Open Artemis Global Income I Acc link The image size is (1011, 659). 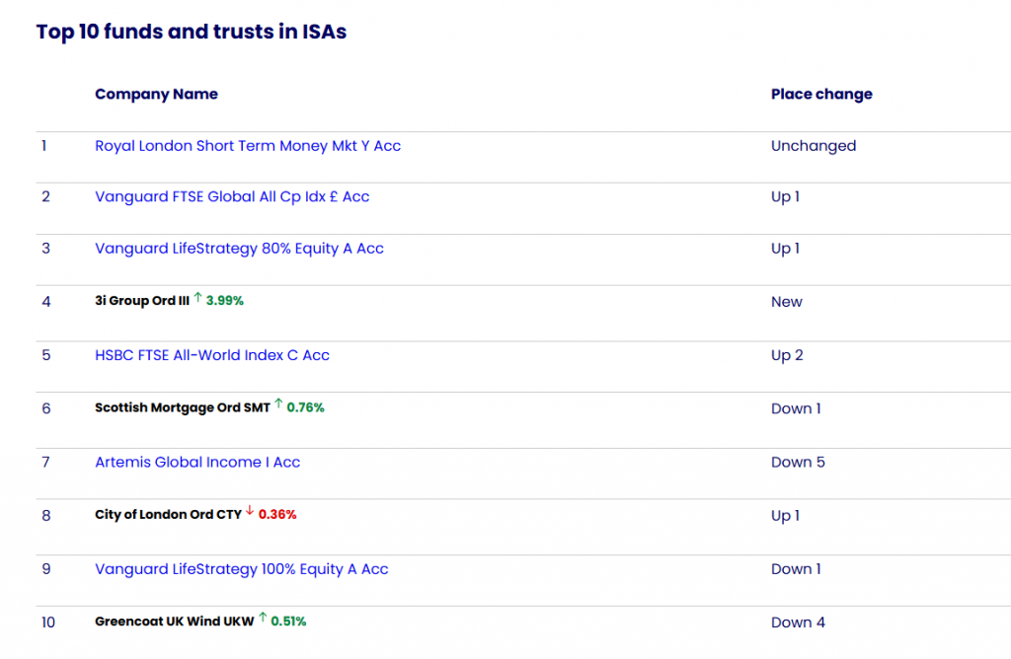point(197,463)
